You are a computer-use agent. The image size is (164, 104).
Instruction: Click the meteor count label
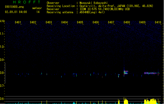[x=37, y=8]
